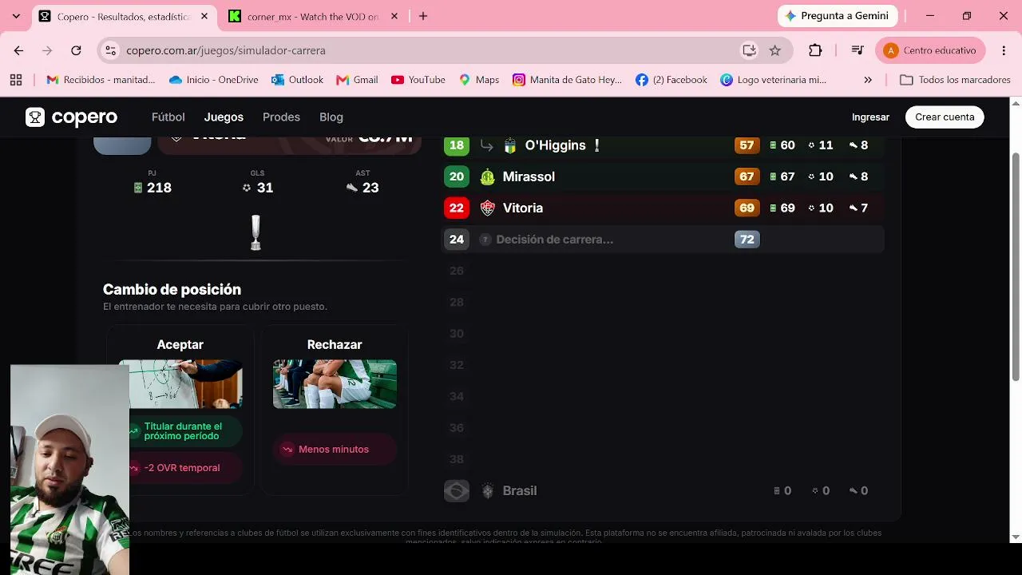
Task: Click the Crear cuenta button
Action: click(x=945, y=117)
